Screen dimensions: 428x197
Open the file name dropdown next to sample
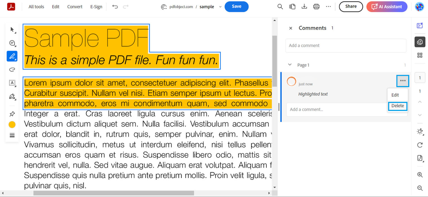tap(220, 7)
